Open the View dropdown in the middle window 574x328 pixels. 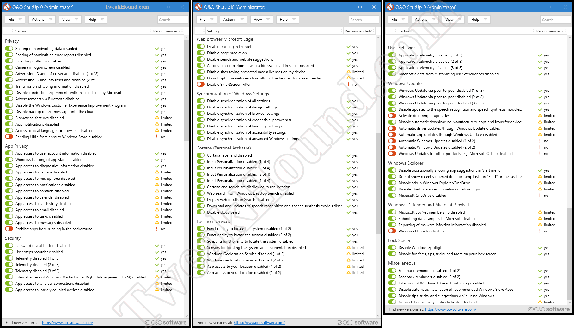(262, 20)
